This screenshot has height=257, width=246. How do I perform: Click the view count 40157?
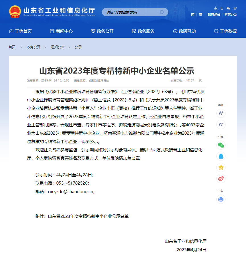[190, 80]
